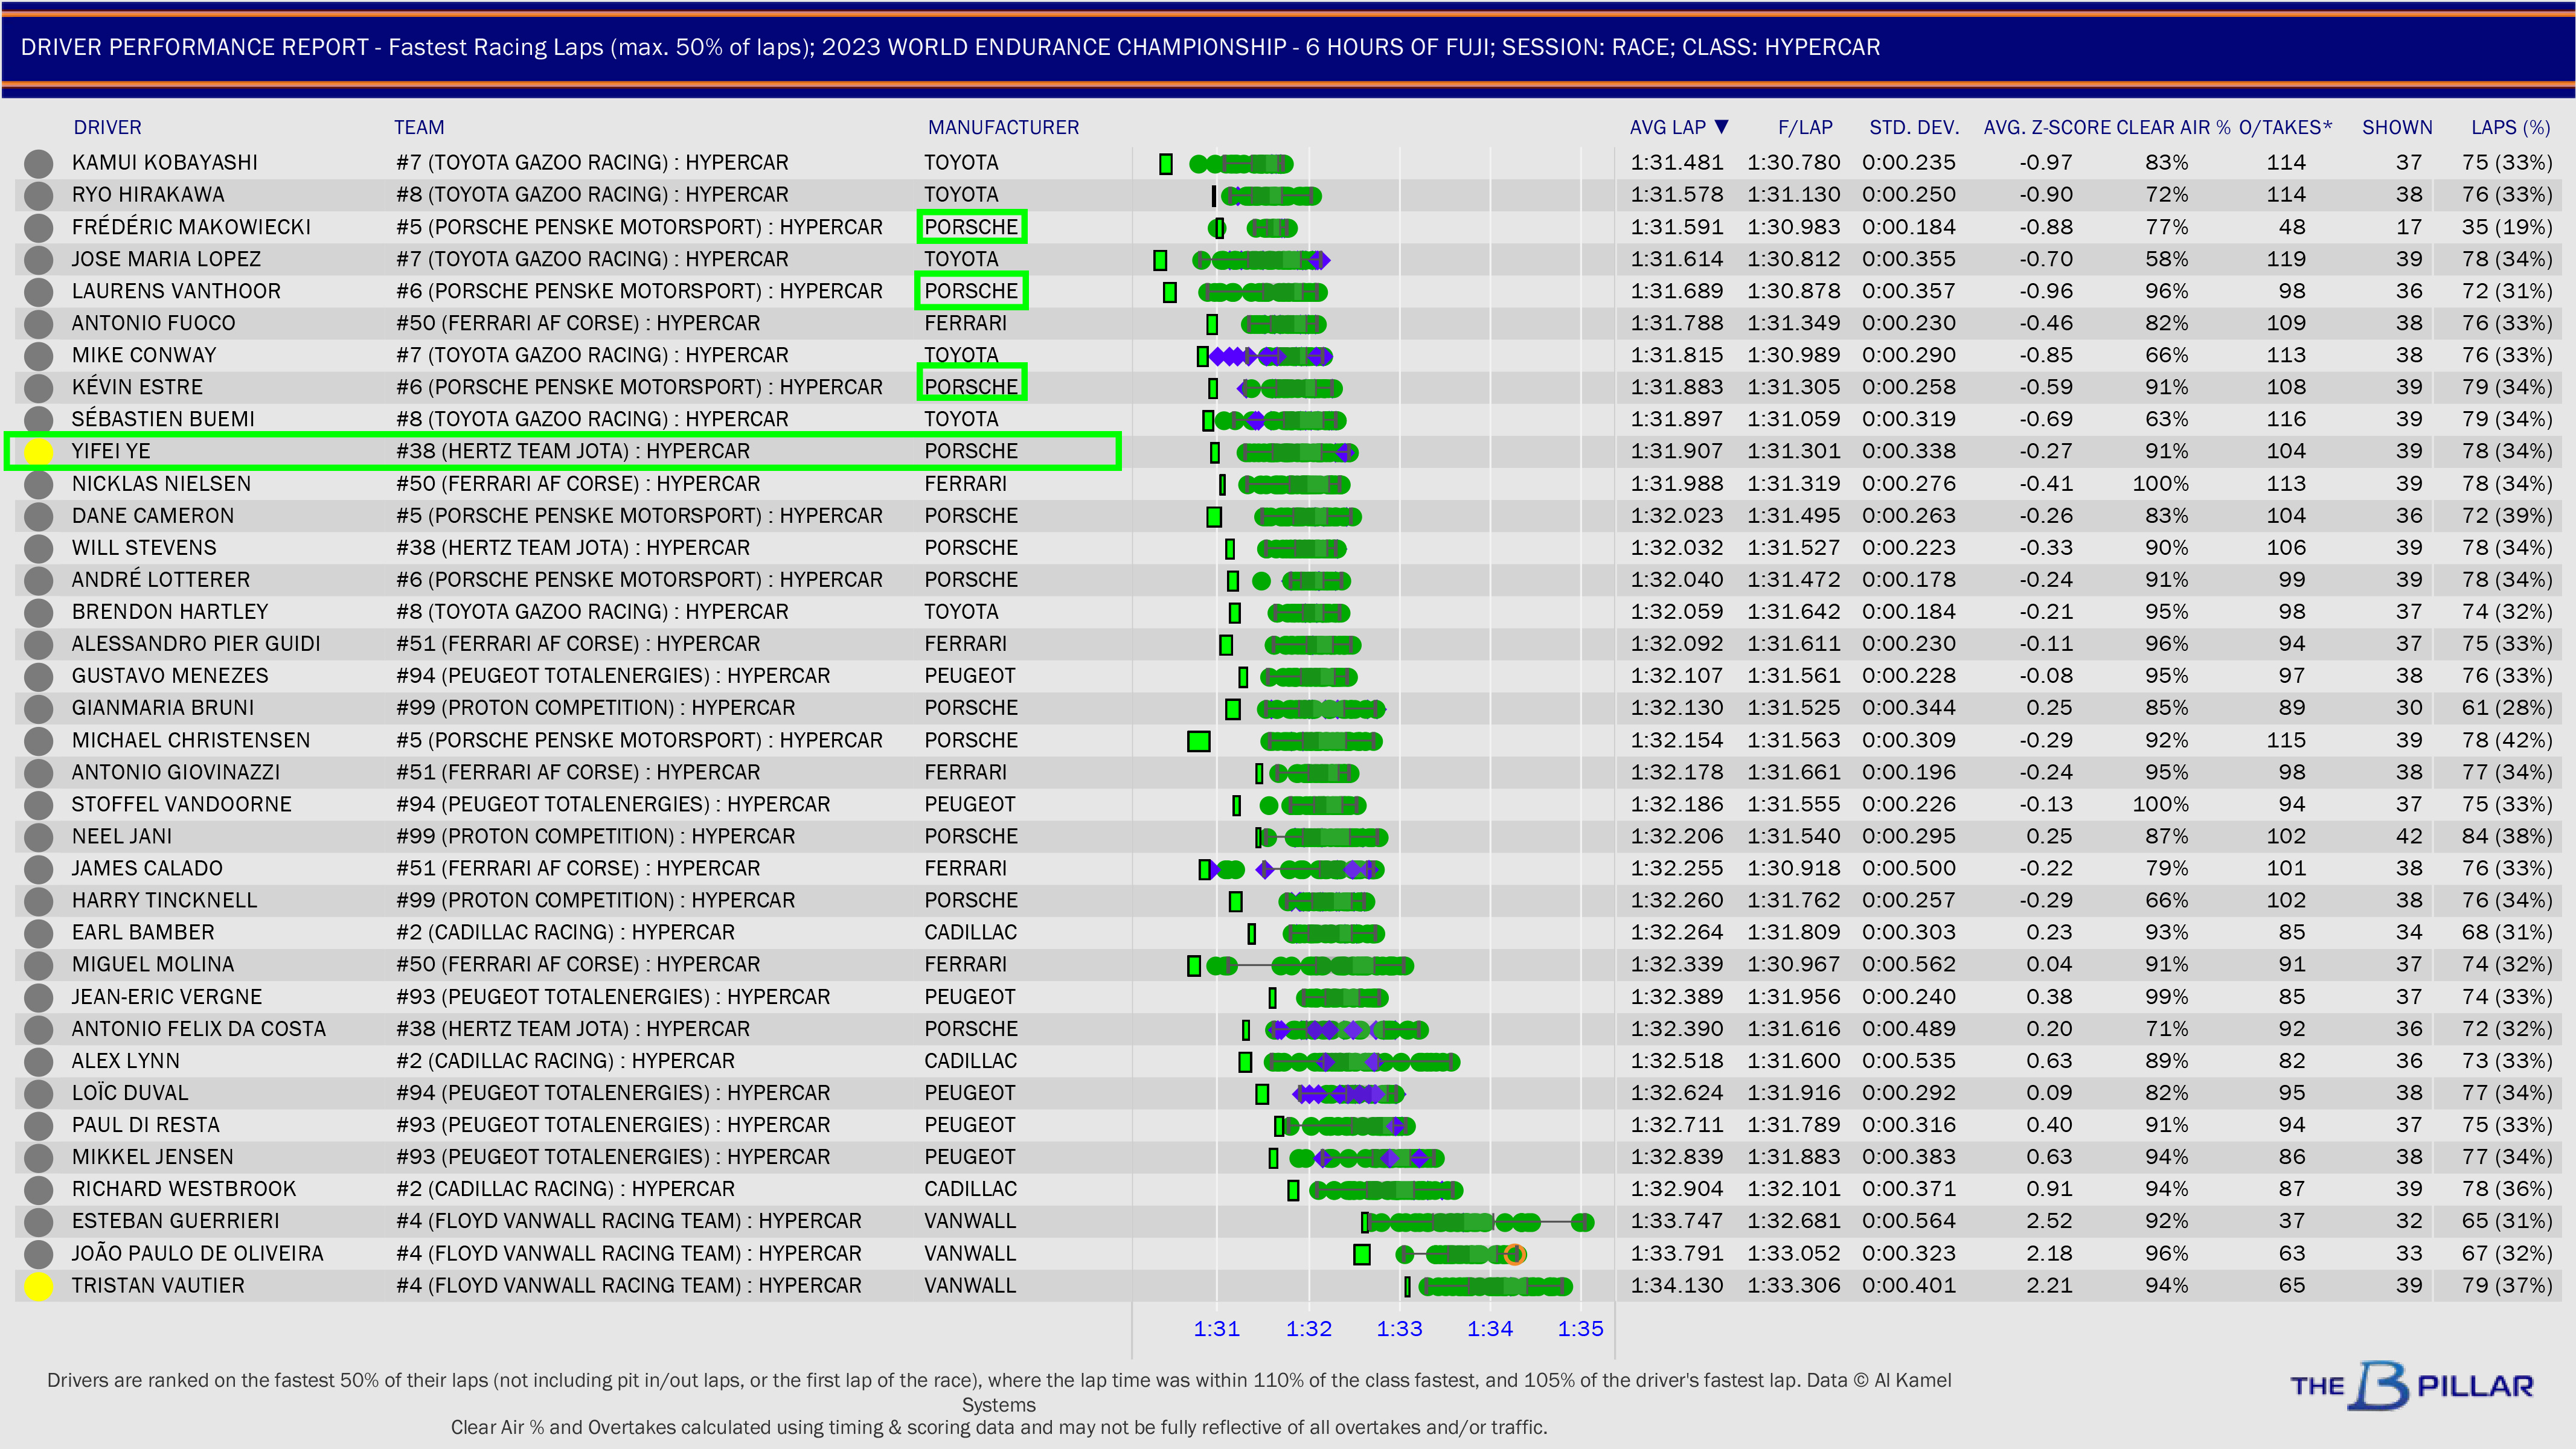This screenshot has width=2576, height=1449.
Task: Click the orange marker in João Paulo de Oliveira's plot
Action: (1515, 1254)
